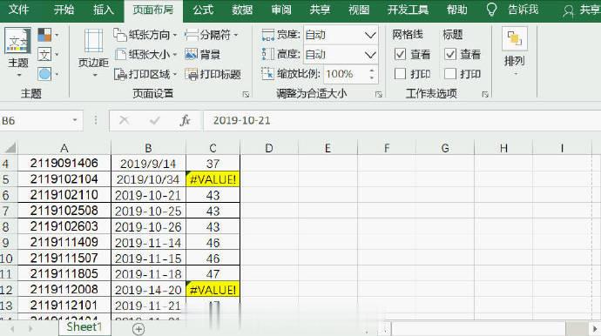Open theme fonts dropdown
601x336 pixels.
(48, 54)
